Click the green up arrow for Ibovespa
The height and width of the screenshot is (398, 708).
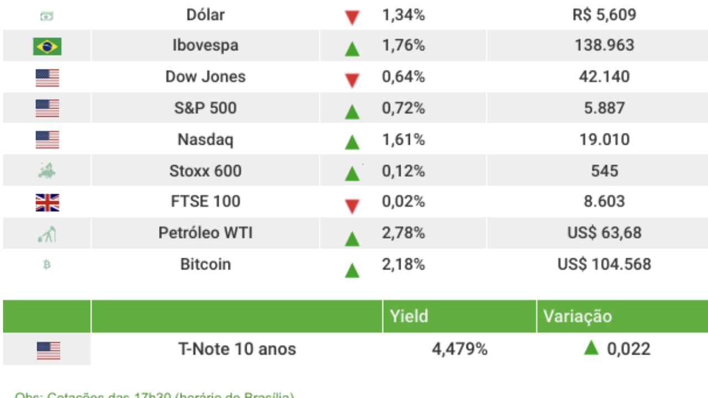(352, 49)
